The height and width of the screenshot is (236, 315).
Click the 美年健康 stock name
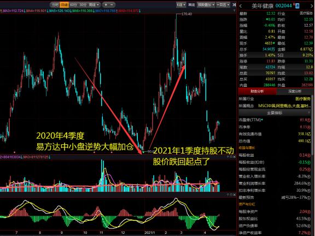click(x=262, y=6)
